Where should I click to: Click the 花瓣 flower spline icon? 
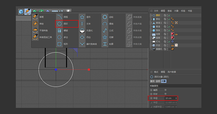105,37
